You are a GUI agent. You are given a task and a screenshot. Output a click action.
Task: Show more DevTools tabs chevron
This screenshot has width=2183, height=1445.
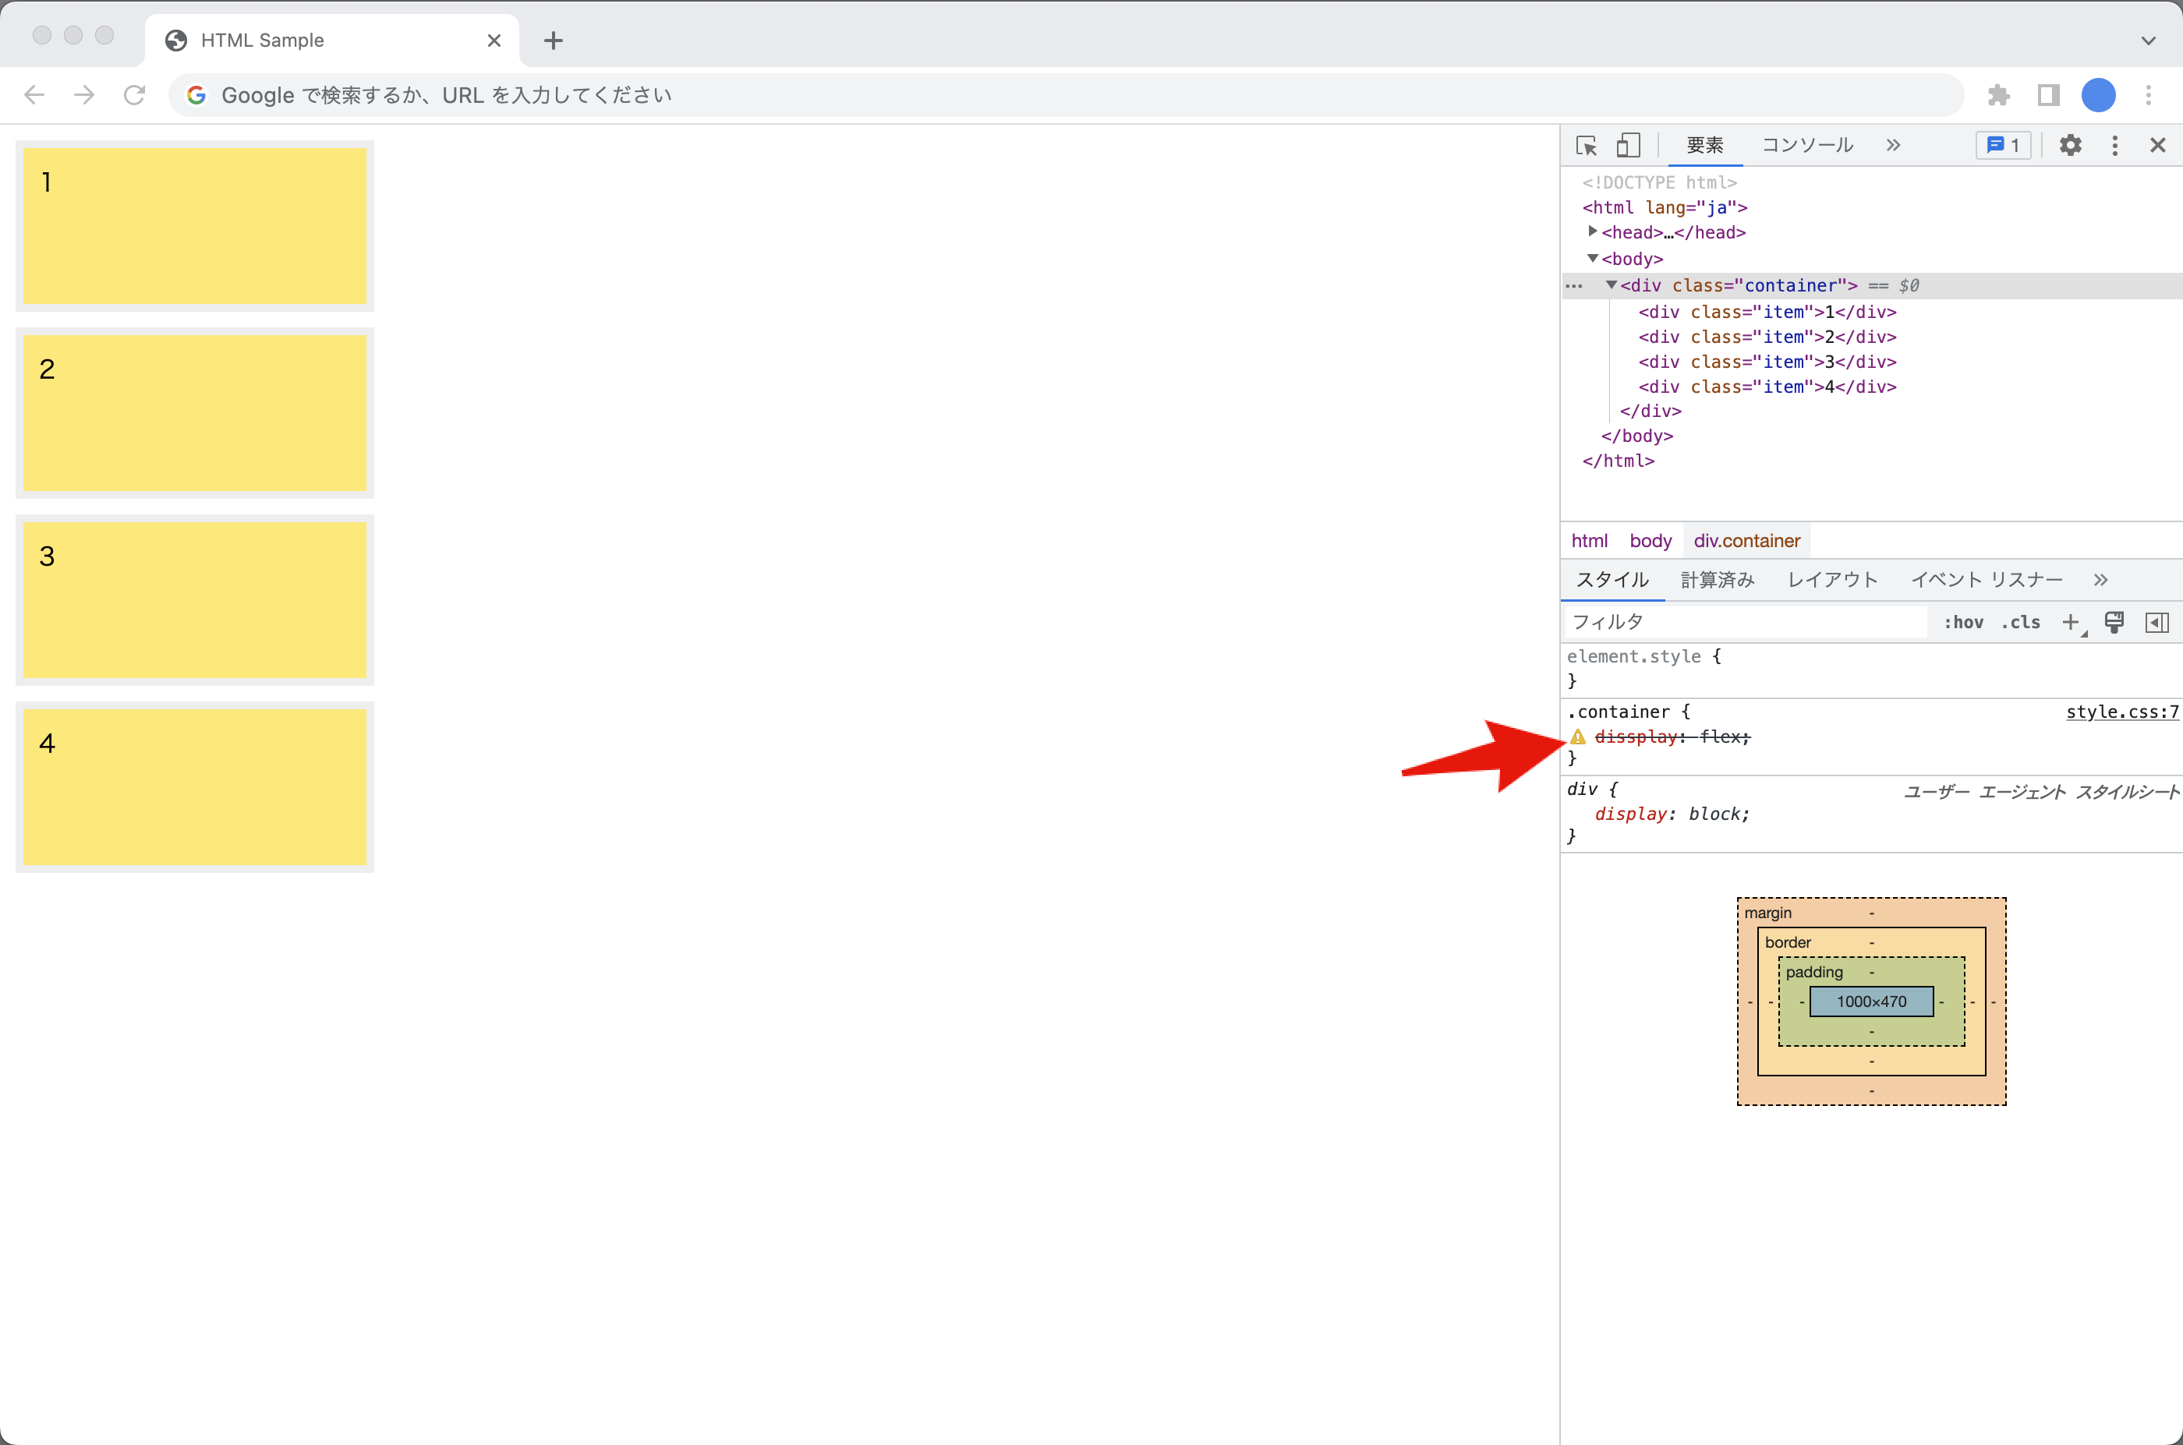(1893, 145)
